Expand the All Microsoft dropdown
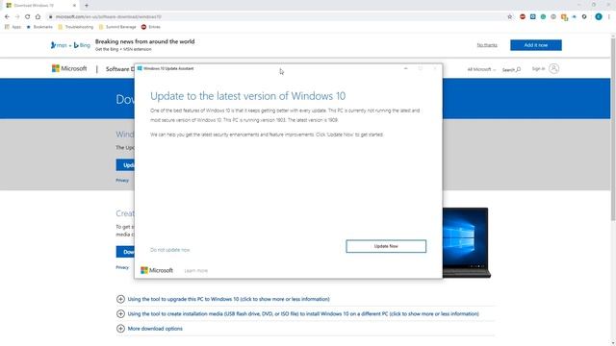 (x=481, y=69)
